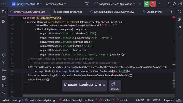
Task: Click the "ADMIN" role string
Action: pyautogui.click(x=106, y=37)
